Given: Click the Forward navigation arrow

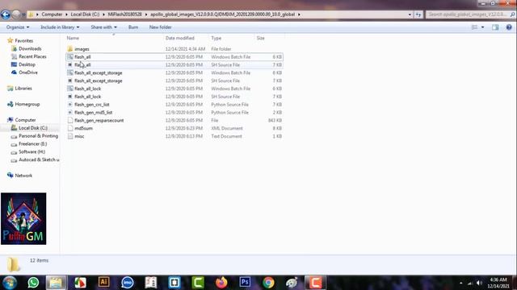Looking at the screenshot, I should tap(16, 14).
